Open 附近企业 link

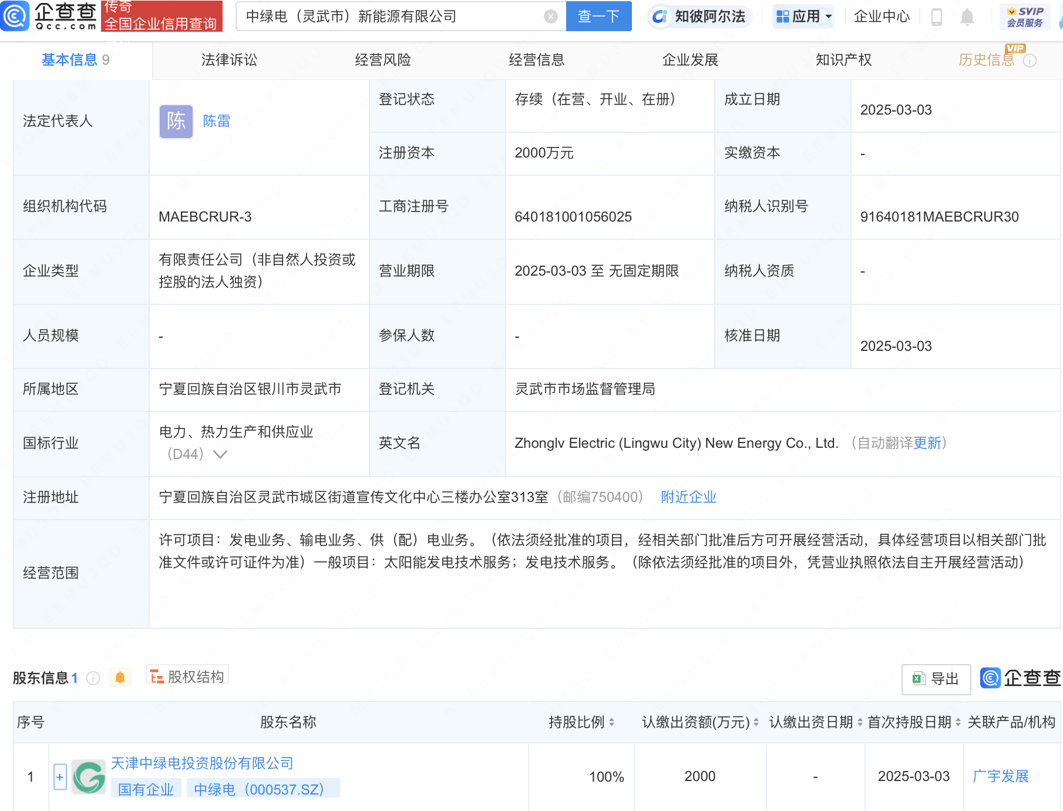689,497
